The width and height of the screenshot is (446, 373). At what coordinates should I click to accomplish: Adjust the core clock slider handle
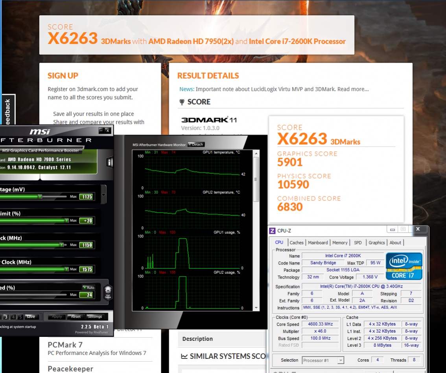tap(61, 245)
